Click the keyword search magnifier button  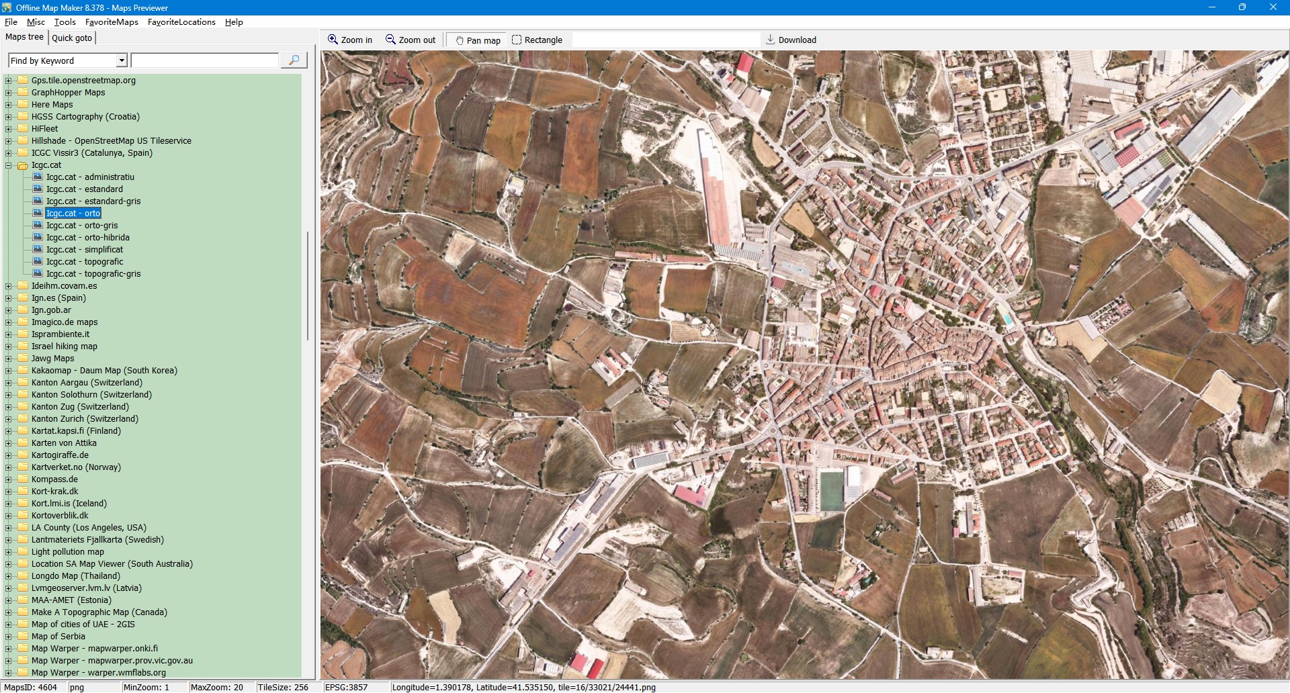[x=294, y=60]
